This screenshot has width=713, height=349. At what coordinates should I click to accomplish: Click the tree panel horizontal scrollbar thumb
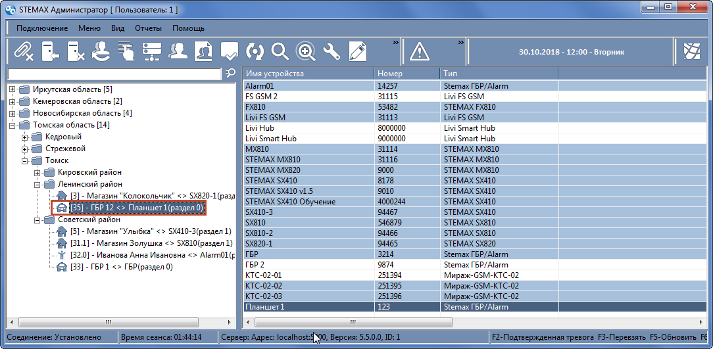109,322
